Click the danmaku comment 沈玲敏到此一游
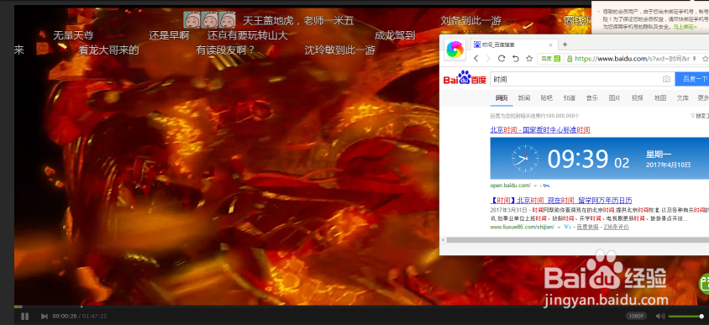 click(x=340, y=50)
